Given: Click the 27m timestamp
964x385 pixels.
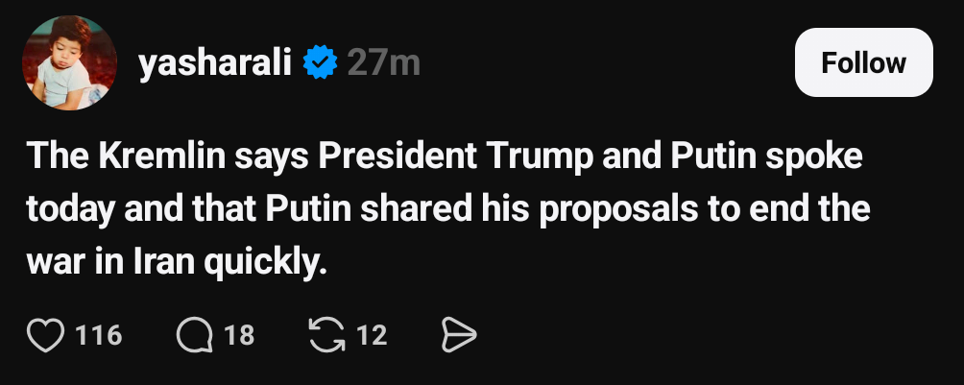Looking at the screenshot, I should 383,63.
